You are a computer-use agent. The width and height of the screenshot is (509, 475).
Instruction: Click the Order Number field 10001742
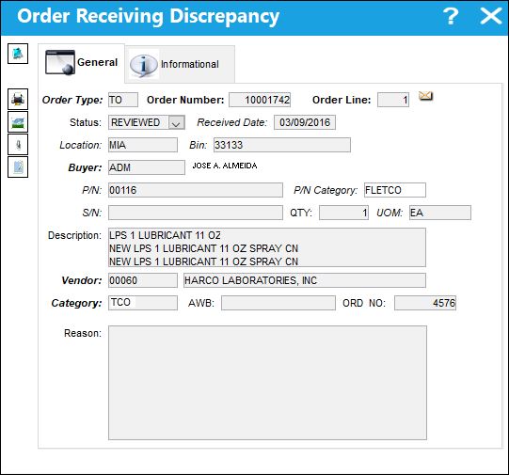coord(260,100)
